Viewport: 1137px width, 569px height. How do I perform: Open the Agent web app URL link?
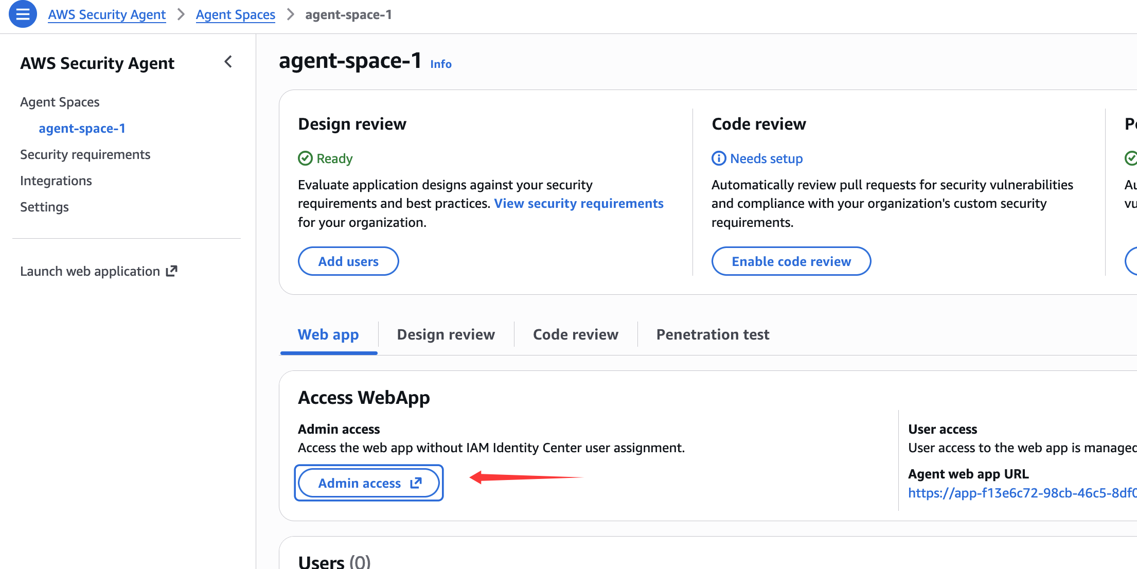(x=1021, y=493)
